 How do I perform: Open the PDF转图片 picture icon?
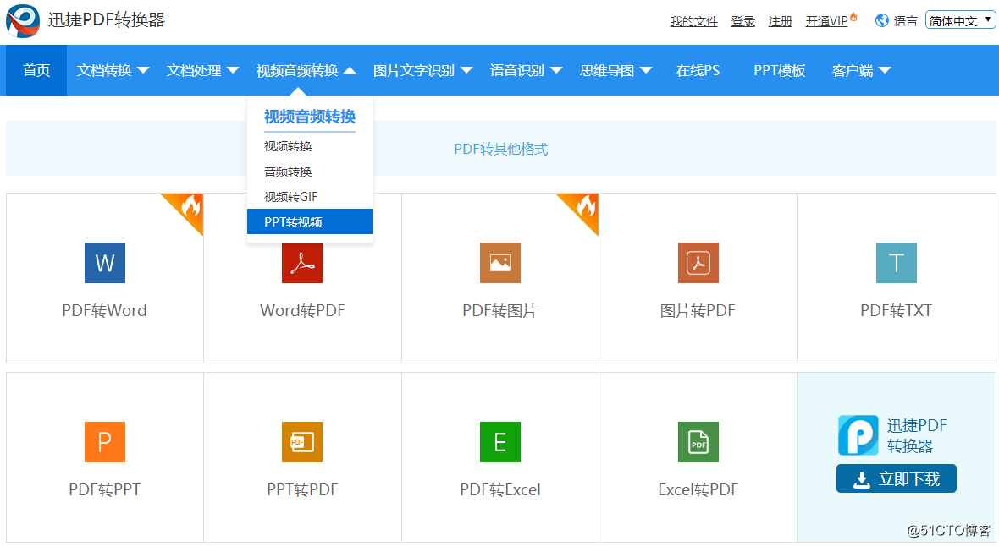[500, 263]
